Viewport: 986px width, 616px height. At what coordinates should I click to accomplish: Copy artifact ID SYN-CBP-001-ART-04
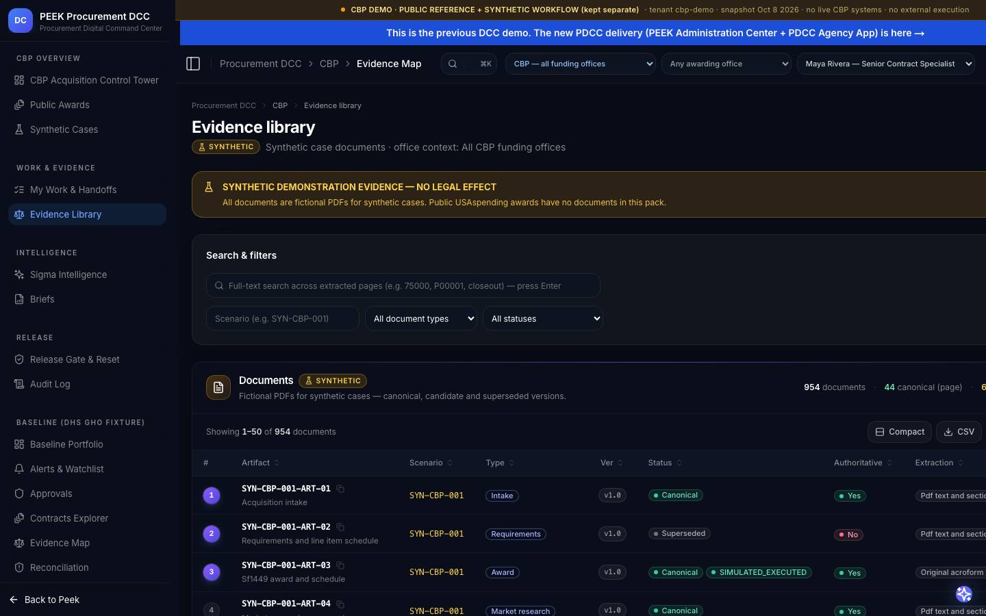click(340, 604)
